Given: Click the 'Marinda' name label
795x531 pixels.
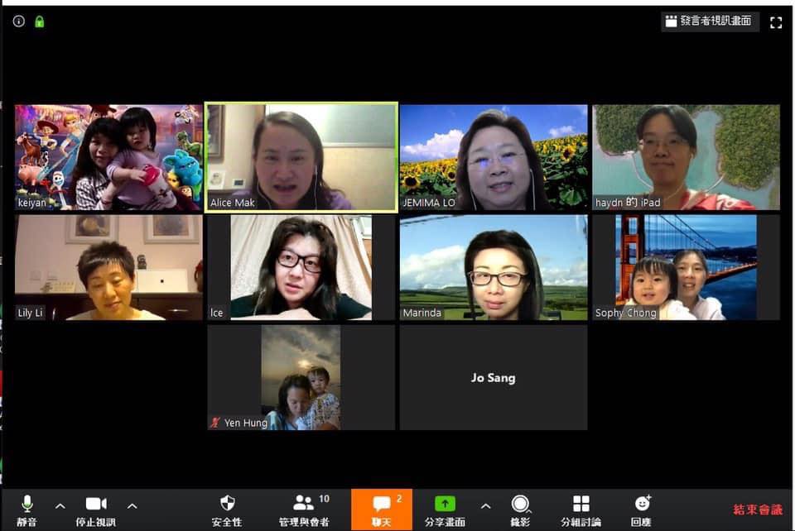Looking at the screenshot, I should [x=422, y=313].
